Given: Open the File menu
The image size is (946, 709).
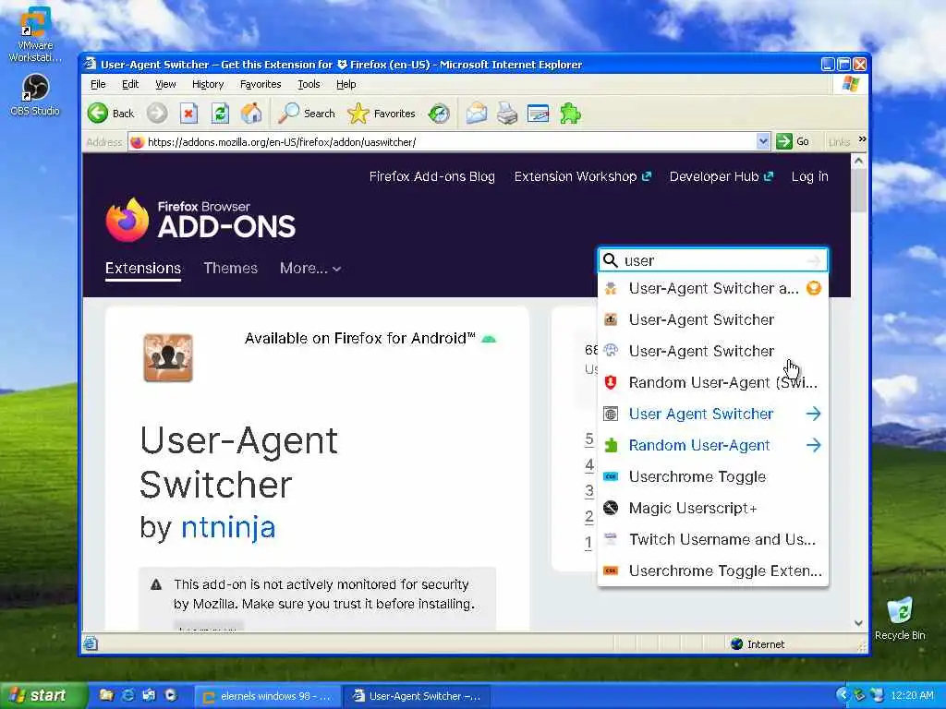Looking at the screenshot, I should click(x=98, y=84).
